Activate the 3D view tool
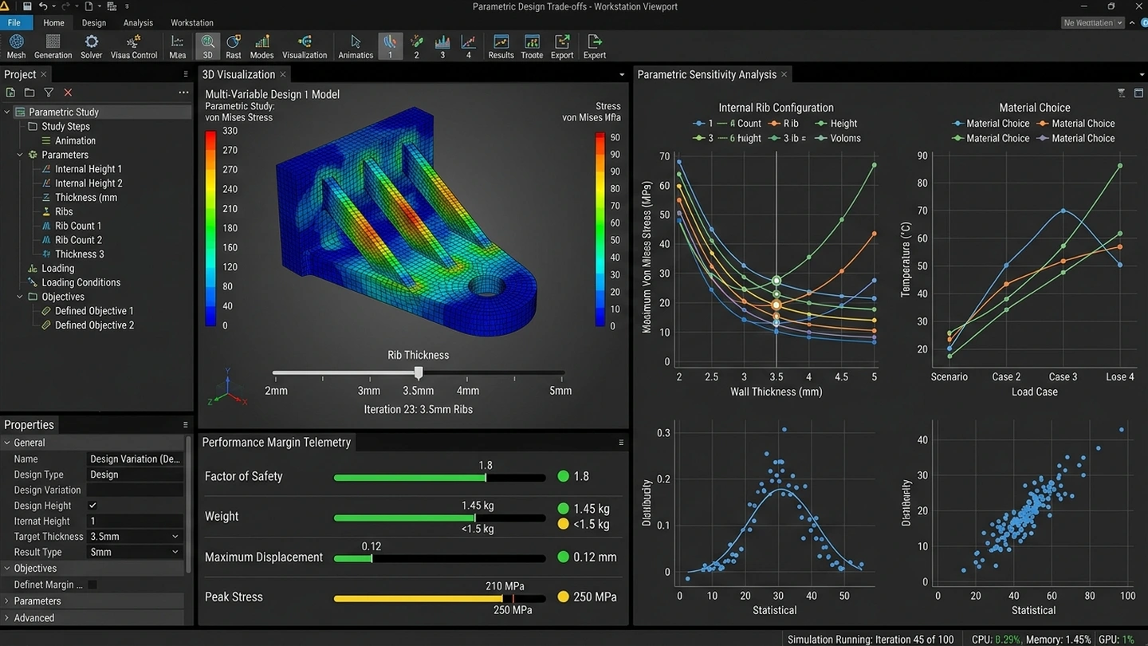The height and width of the screenshot is (646, 1148). (207, 47)
